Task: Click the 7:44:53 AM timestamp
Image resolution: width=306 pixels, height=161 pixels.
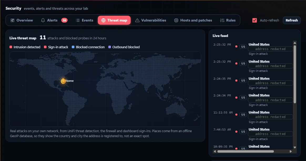Action: pyautogui.click(x=222, y=130)
